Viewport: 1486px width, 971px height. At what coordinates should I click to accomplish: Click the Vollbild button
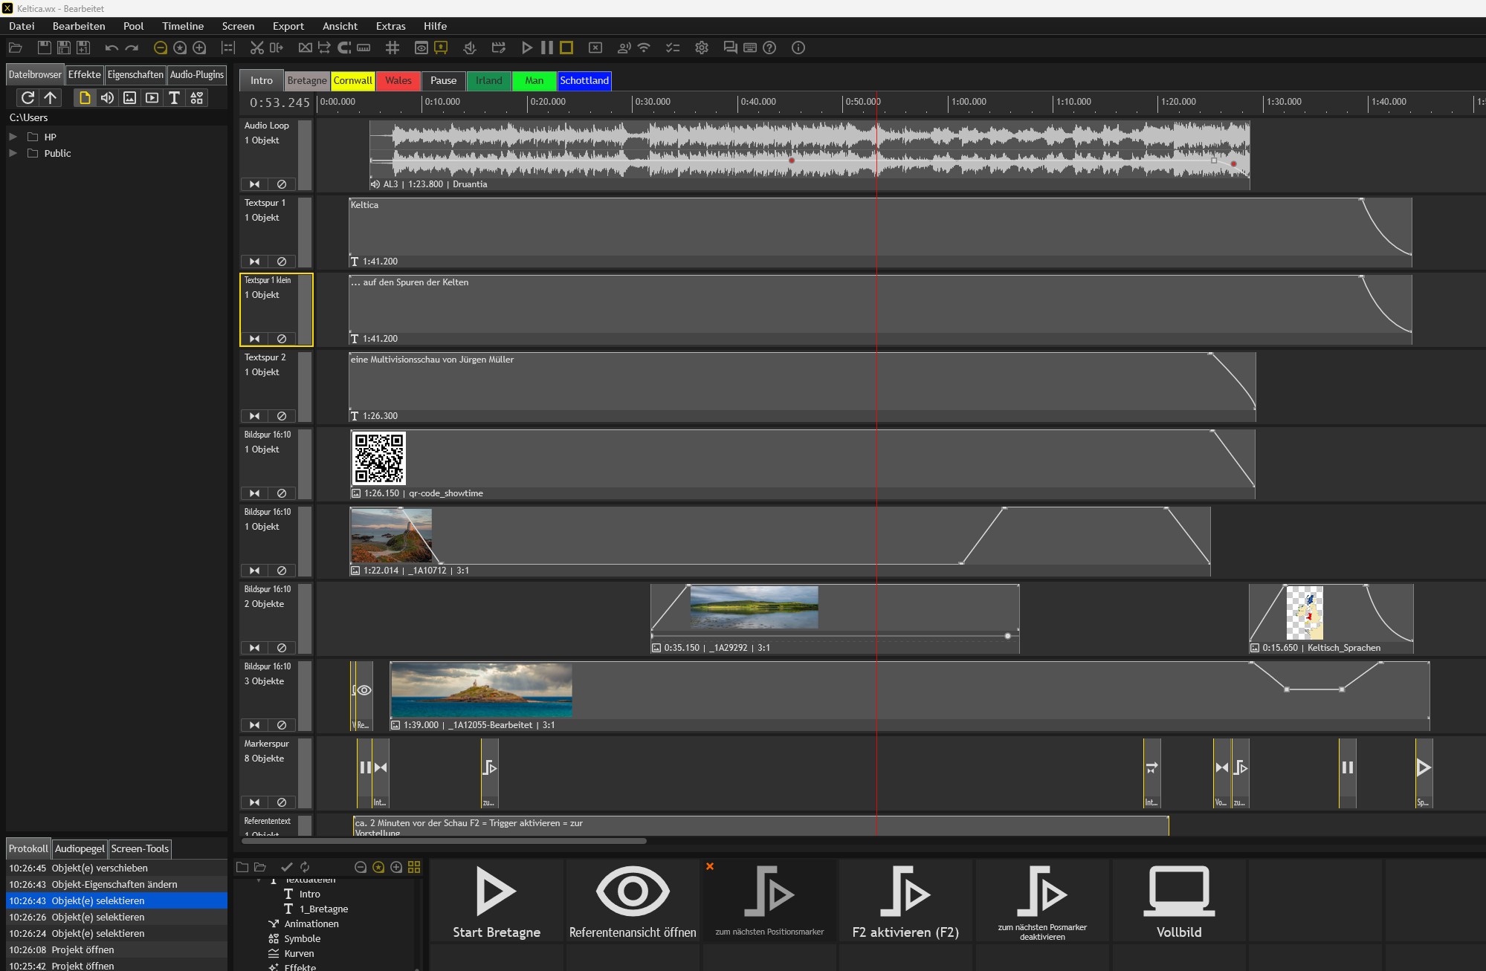[1179, 901]
